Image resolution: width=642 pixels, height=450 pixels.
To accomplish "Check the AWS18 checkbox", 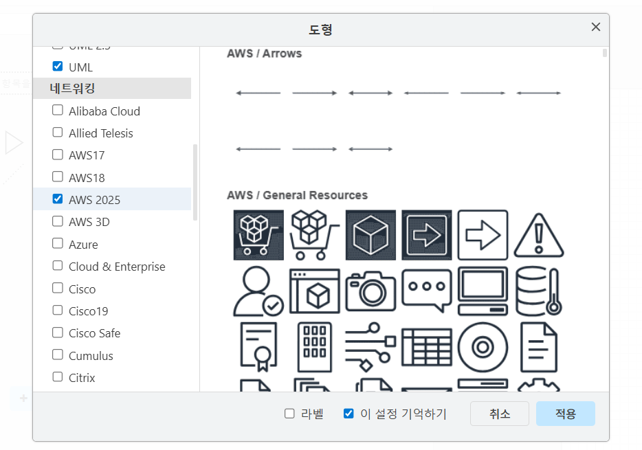I will point(58,177).
